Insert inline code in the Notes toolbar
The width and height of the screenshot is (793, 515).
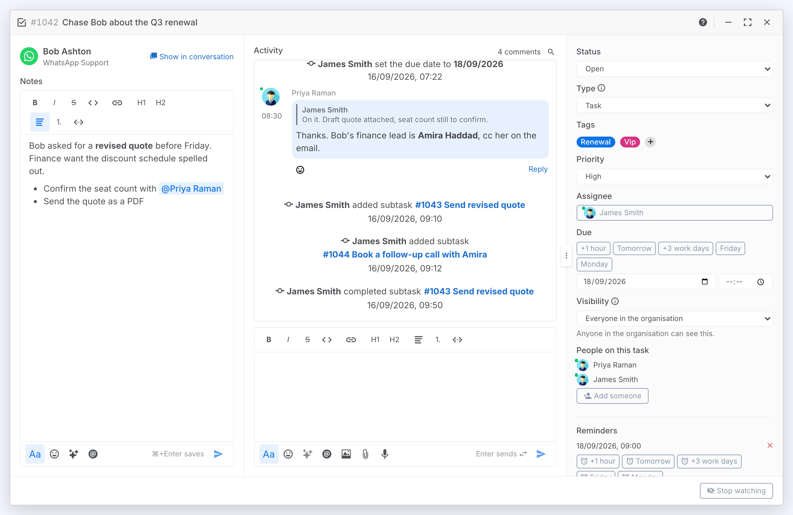[x=93, y=102]
